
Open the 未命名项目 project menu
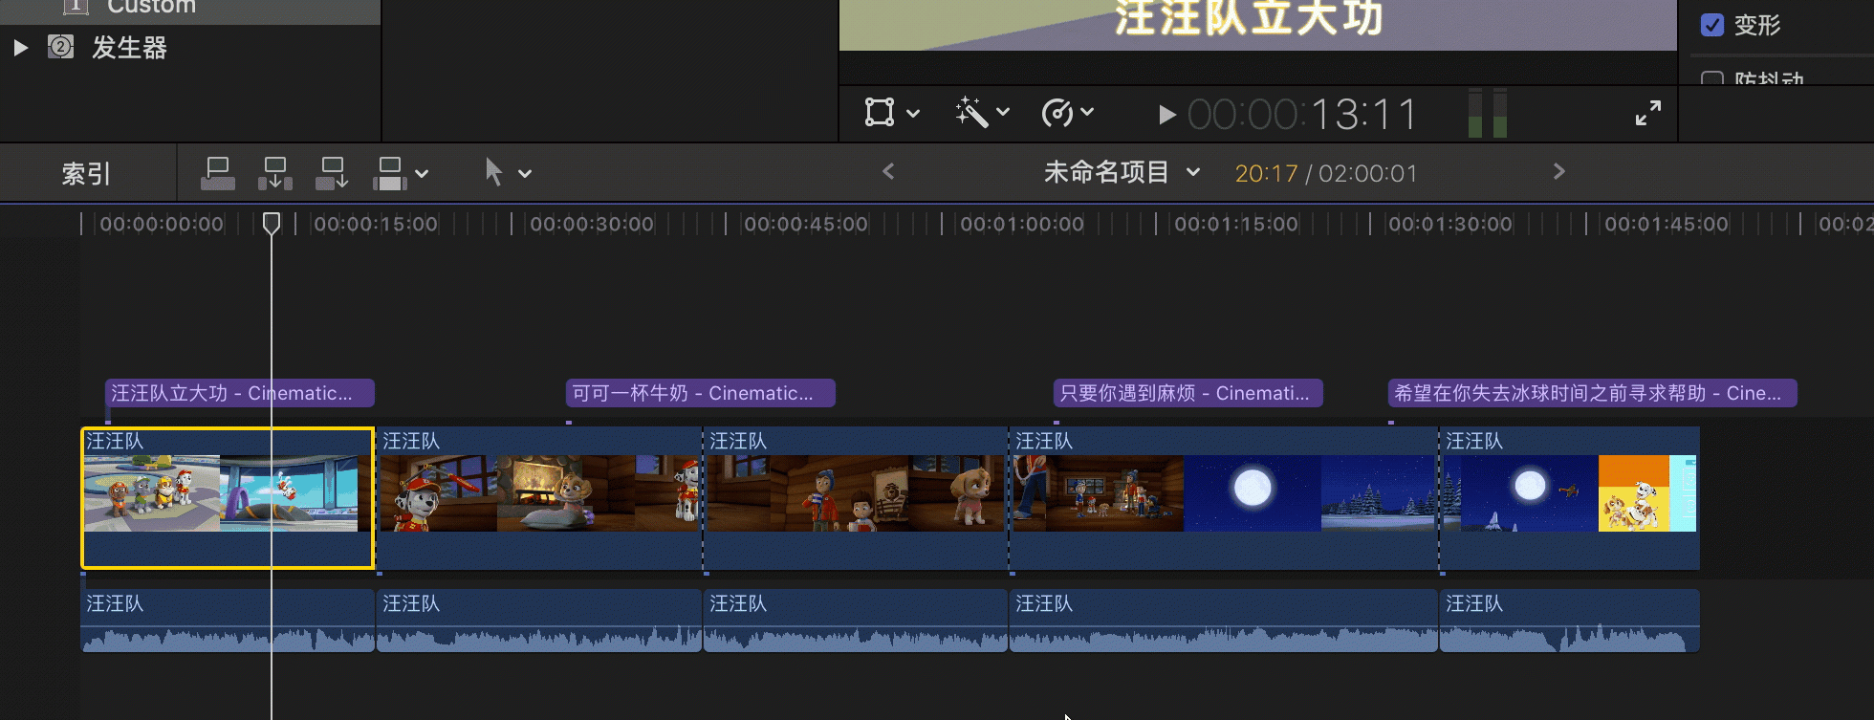(x=1122, y=172)
